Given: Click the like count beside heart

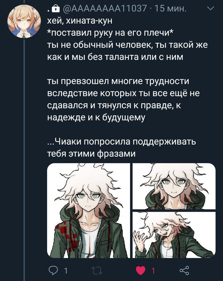Looking at the screenshot, I should [x=153, y=271].
